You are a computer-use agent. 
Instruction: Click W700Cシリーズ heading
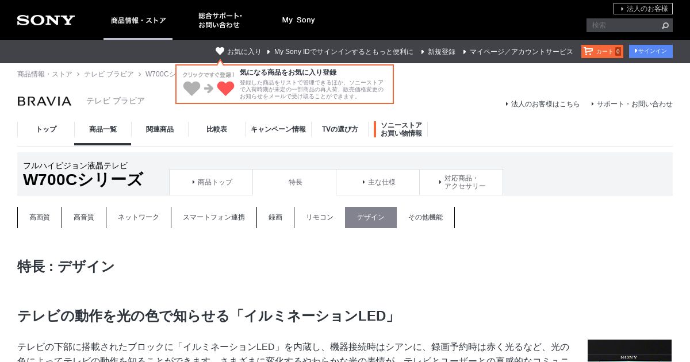83,180
